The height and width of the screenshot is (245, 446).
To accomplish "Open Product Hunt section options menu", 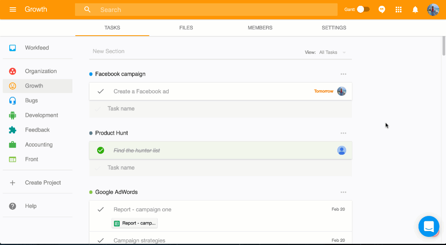I will 343,133.
